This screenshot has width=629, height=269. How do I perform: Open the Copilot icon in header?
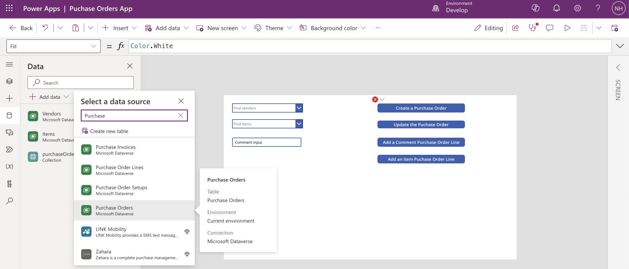click(x=536, y=8)
